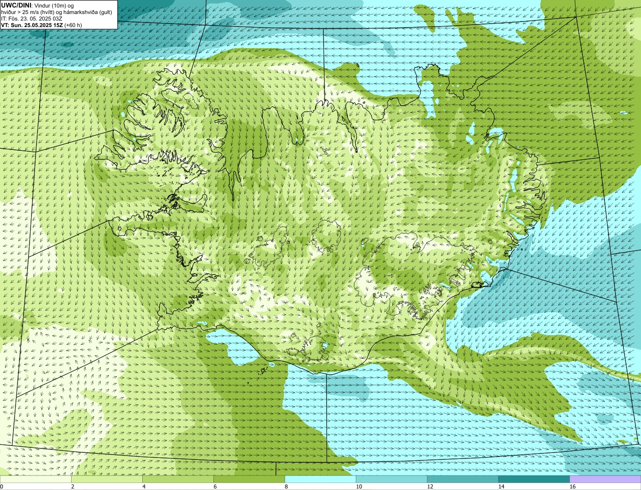Choose the 14–16 m/s dark teal legend color
Screen dimensions: 641x490
[534, 479]
